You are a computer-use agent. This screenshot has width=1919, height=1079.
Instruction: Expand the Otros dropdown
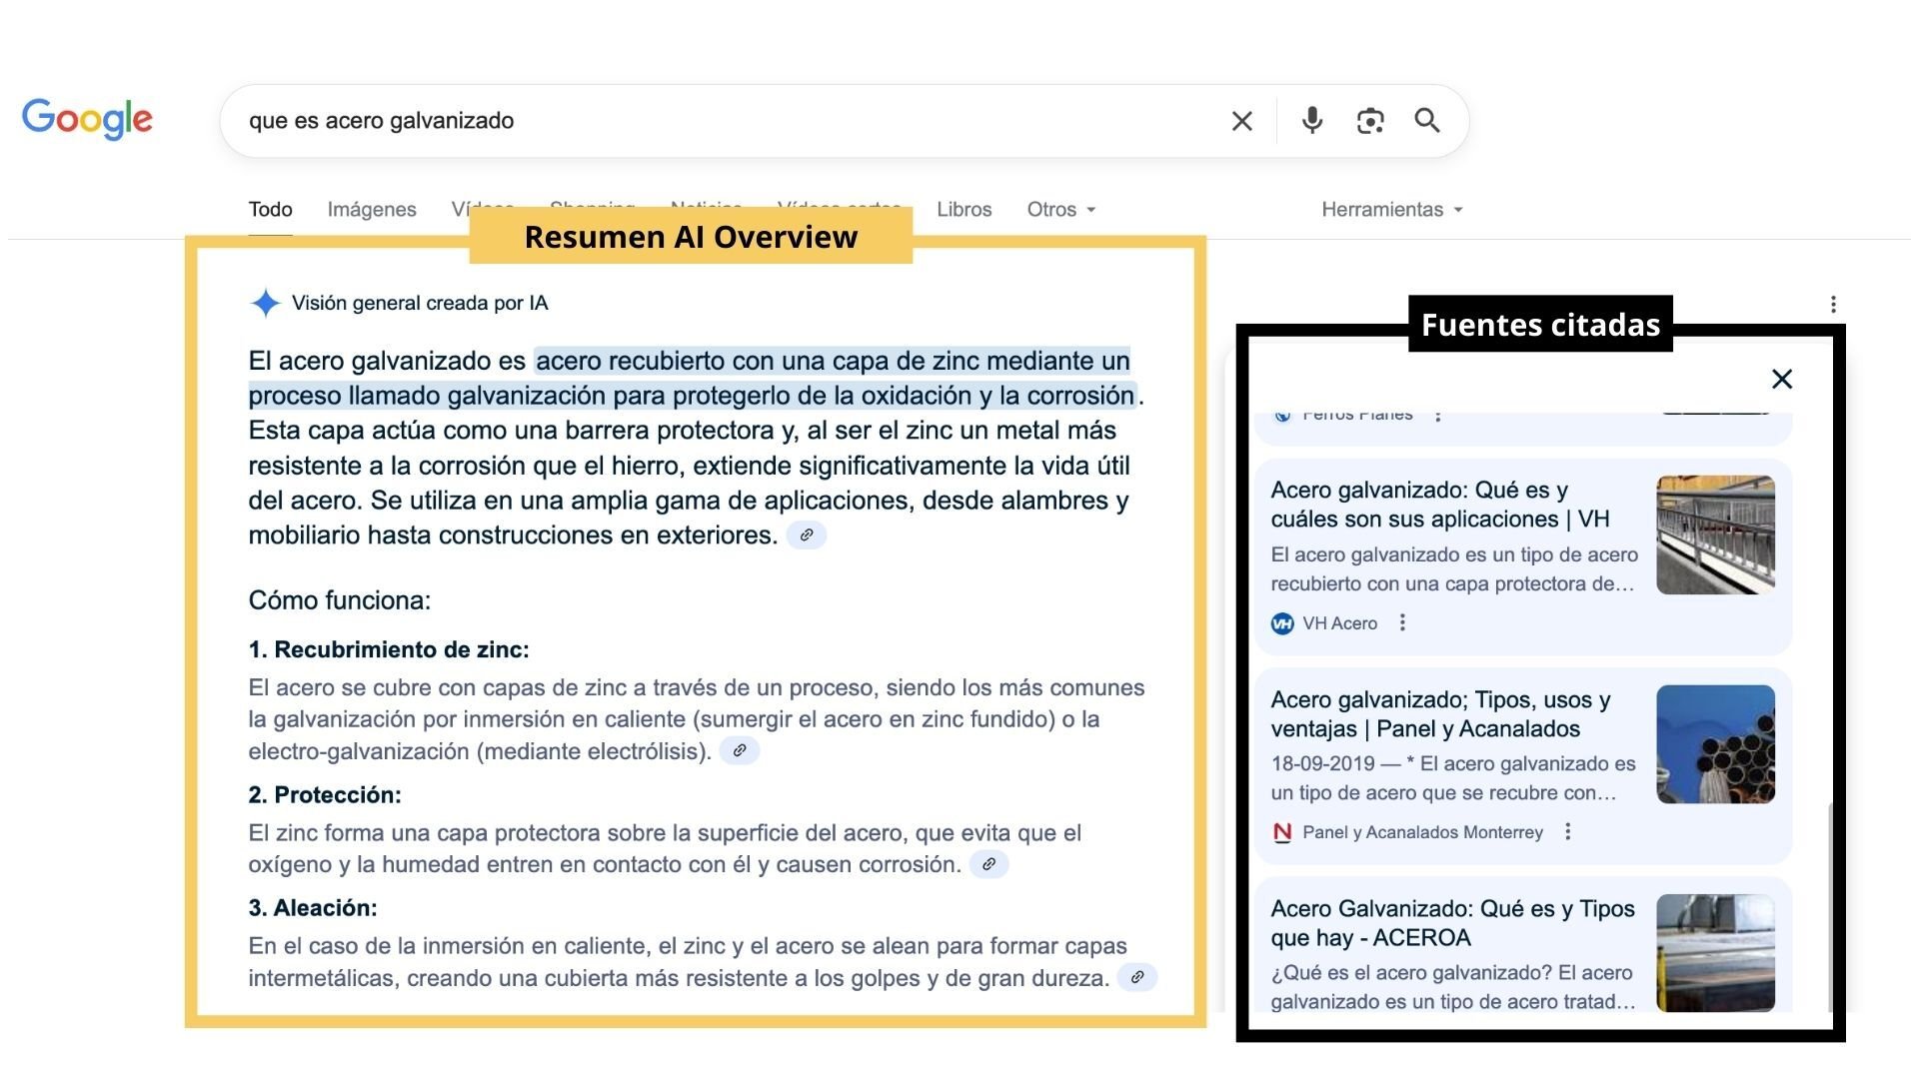coord(1061,210)
